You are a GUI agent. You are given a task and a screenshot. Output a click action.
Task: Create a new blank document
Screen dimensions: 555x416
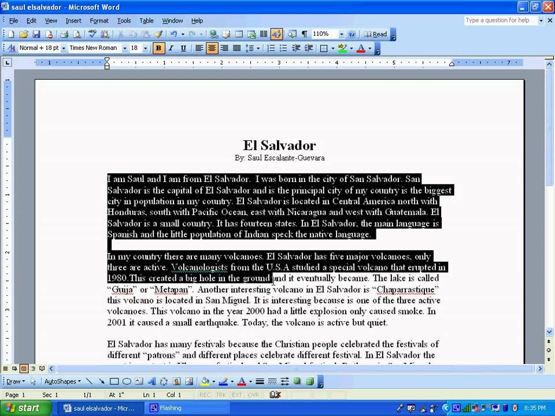11,34
